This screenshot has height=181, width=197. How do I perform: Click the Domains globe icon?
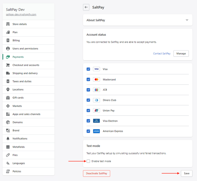click(8, 122)
